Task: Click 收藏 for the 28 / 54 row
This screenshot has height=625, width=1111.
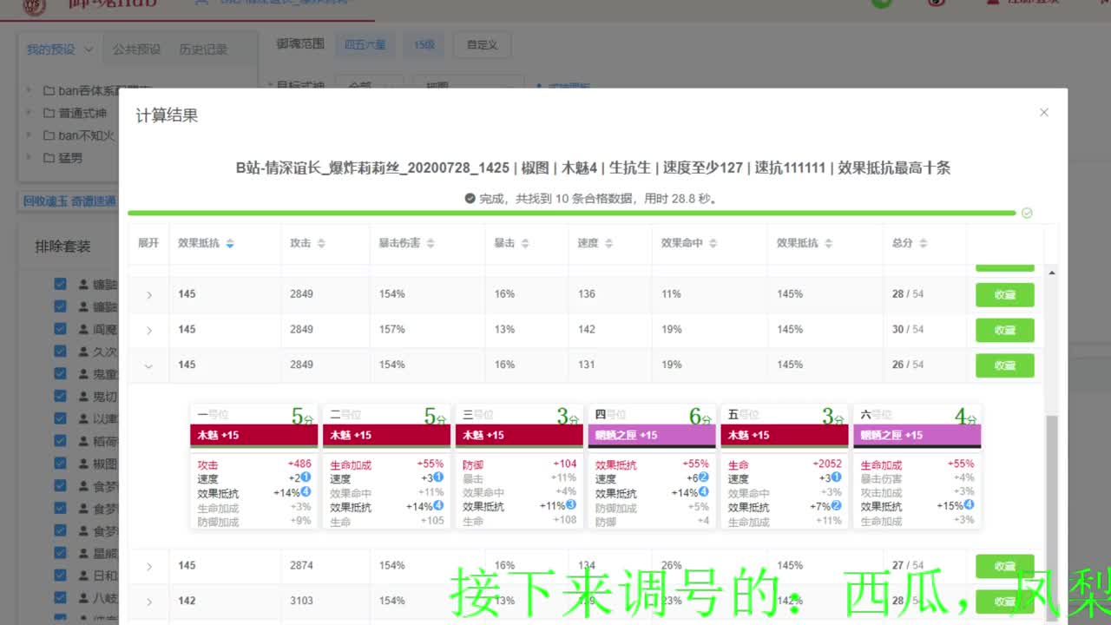Action: pyautogui.click(x=1004, y=295)
